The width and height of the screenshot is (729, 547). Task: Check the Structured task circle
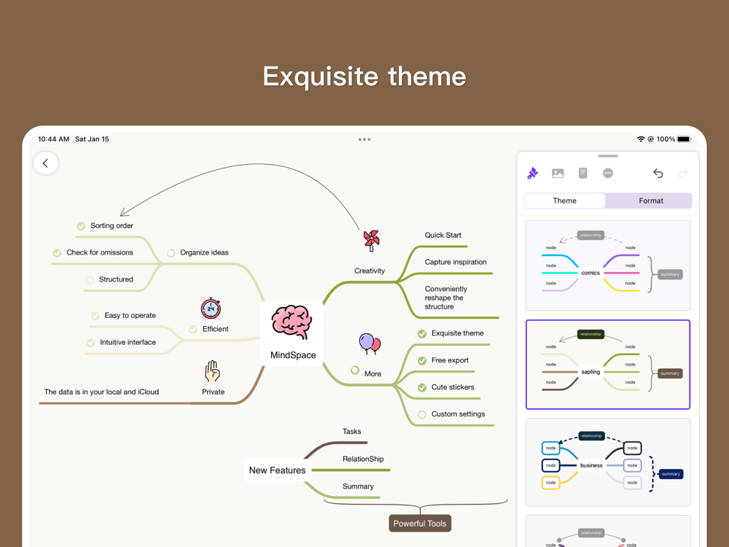[x=89, y=280]
